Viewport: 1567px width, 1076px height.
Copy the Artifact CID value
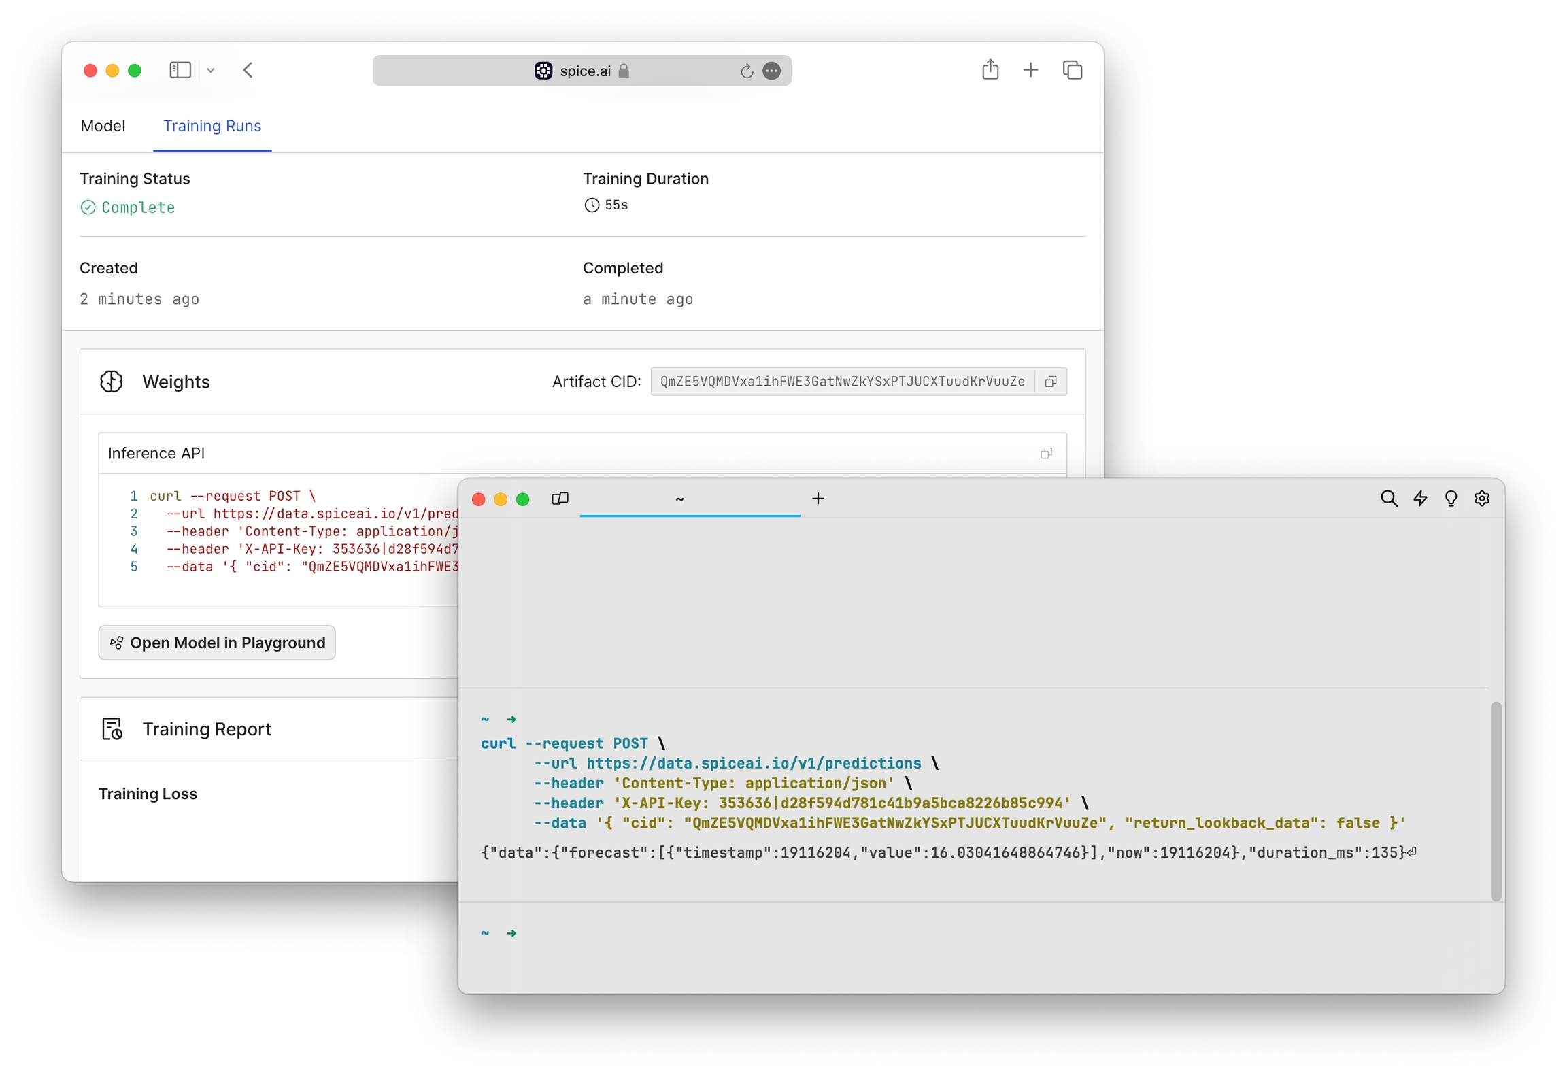[1050, 382]
